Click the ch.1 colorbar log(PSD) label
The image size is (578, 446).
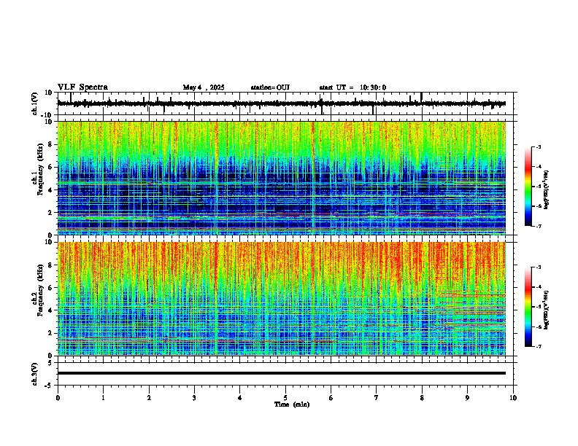546,190
